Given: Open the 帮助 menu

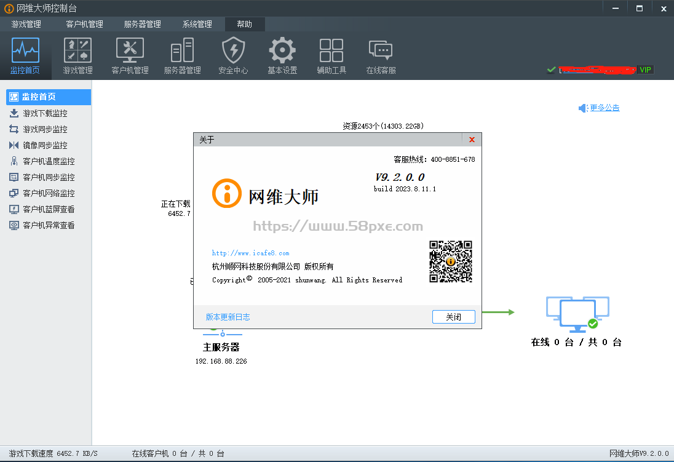Looking at the screenshot, I should (x=245, y=24).
